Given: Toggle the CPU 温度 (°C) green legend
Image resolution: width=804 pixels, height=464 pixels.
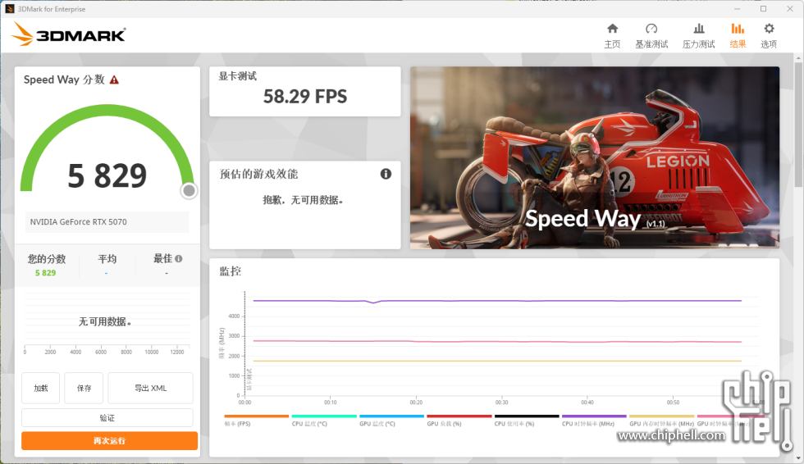Looking at the screenshot, I should pyautogui.click(x=324, y=421).
